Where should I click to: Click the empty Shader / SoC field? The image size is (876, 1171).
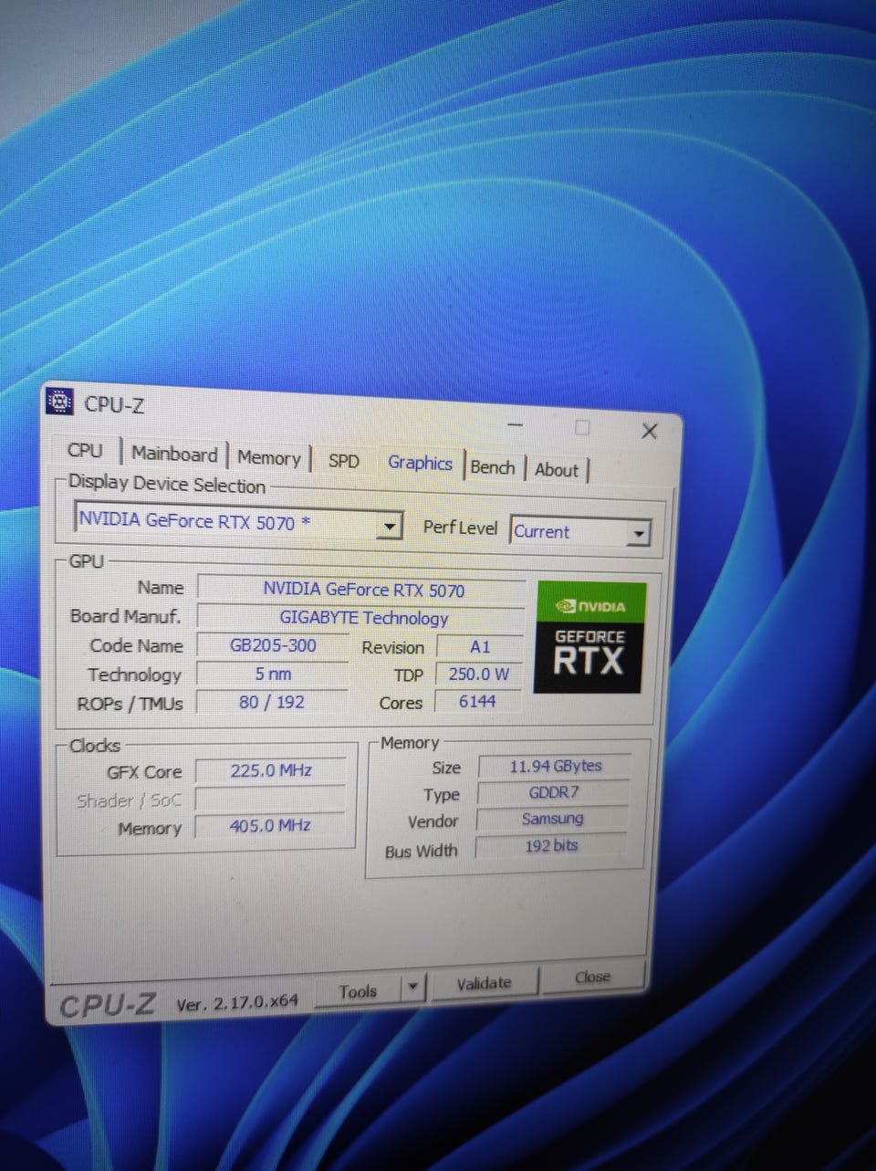(x=271, y=799)
